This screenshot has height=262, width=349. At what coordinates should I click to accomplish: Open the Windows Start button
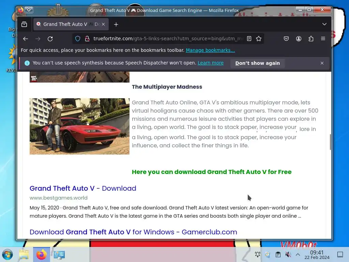tap(7, 254)
